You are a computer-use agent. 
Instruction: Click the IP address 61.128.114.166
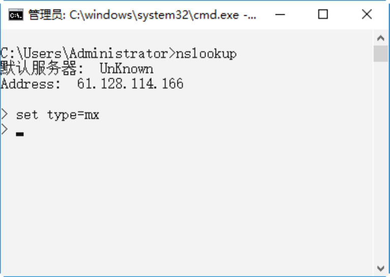coord(130,84)
